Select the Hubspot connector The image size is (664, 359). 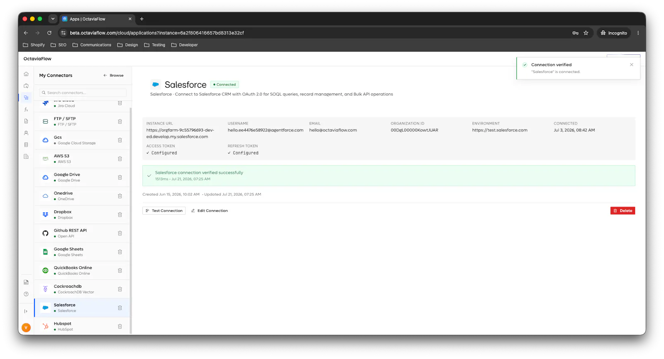click(82, 326)
